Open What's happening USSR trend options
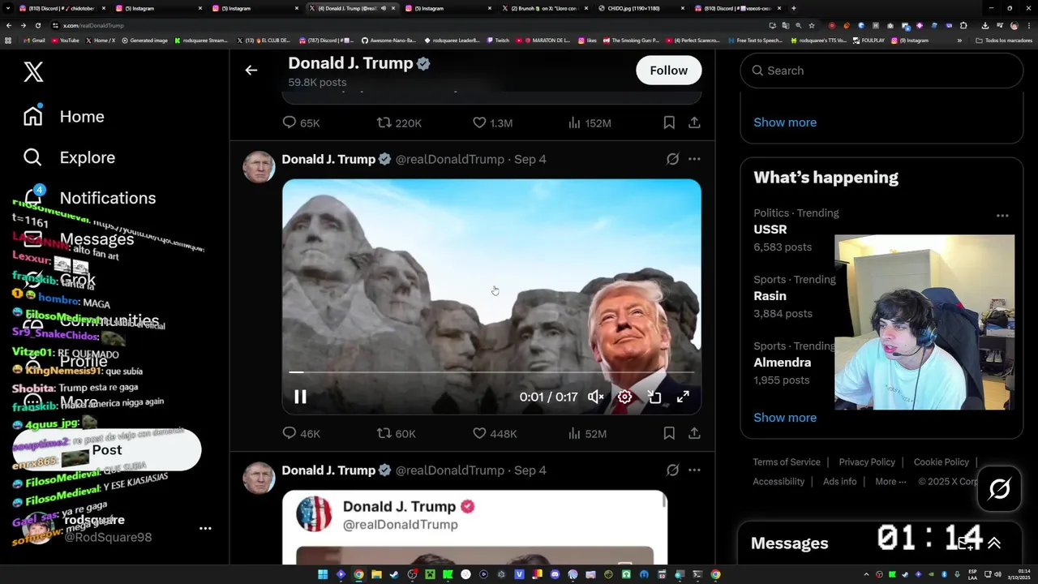This screenshot has height=584, width=1038. [x=1002, y=216]
